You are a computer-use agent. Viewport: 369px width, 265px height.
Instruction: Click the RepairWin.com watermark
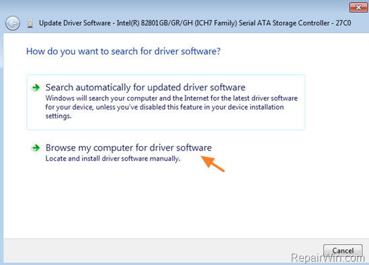click(x=328, y=258)
